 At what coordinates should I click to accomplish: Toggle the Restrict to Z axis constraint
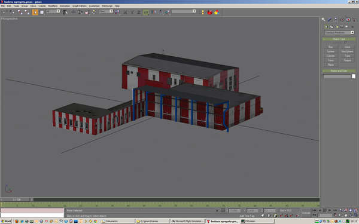click(139, 12)
